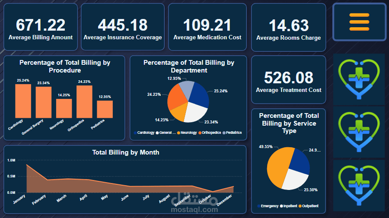
Task: Select the Pediatrics bar
Action: pos(105,109)
